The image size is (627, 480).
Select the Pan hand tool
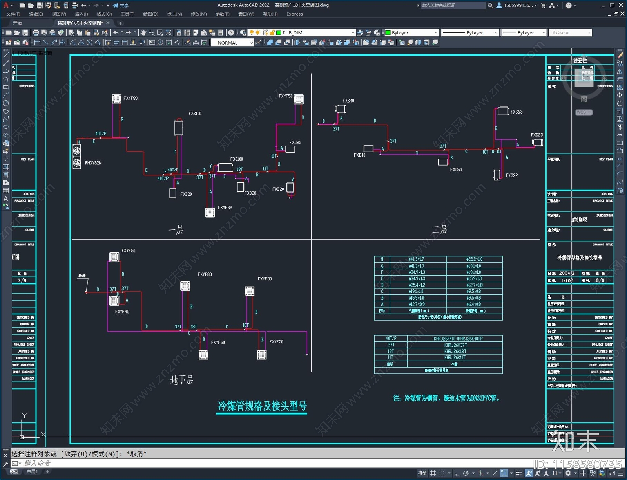(143, 32)
